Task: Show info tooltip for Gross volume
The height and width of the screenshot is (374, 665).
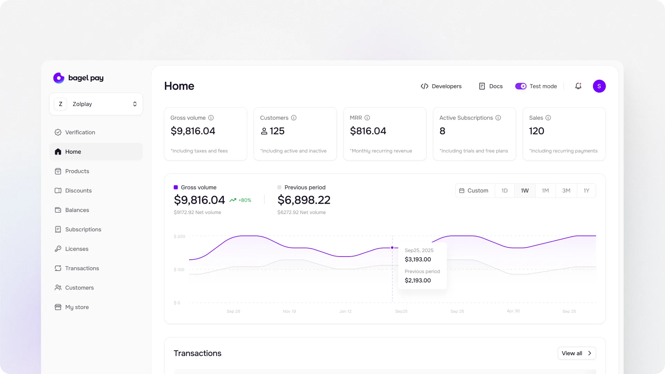Action: [211, 118]
